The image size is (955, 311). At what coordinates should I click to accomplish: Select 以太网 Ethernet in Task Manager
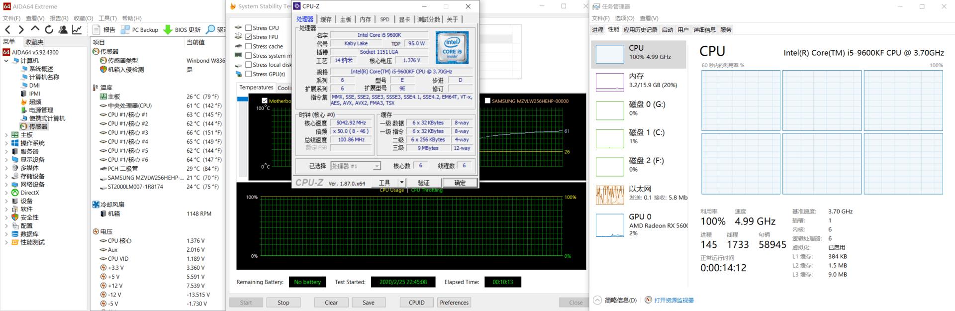[639, 195]
